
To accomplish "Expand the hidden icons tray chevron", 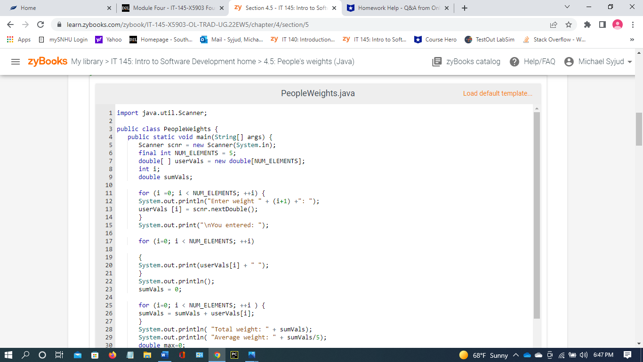I will 516,355.
